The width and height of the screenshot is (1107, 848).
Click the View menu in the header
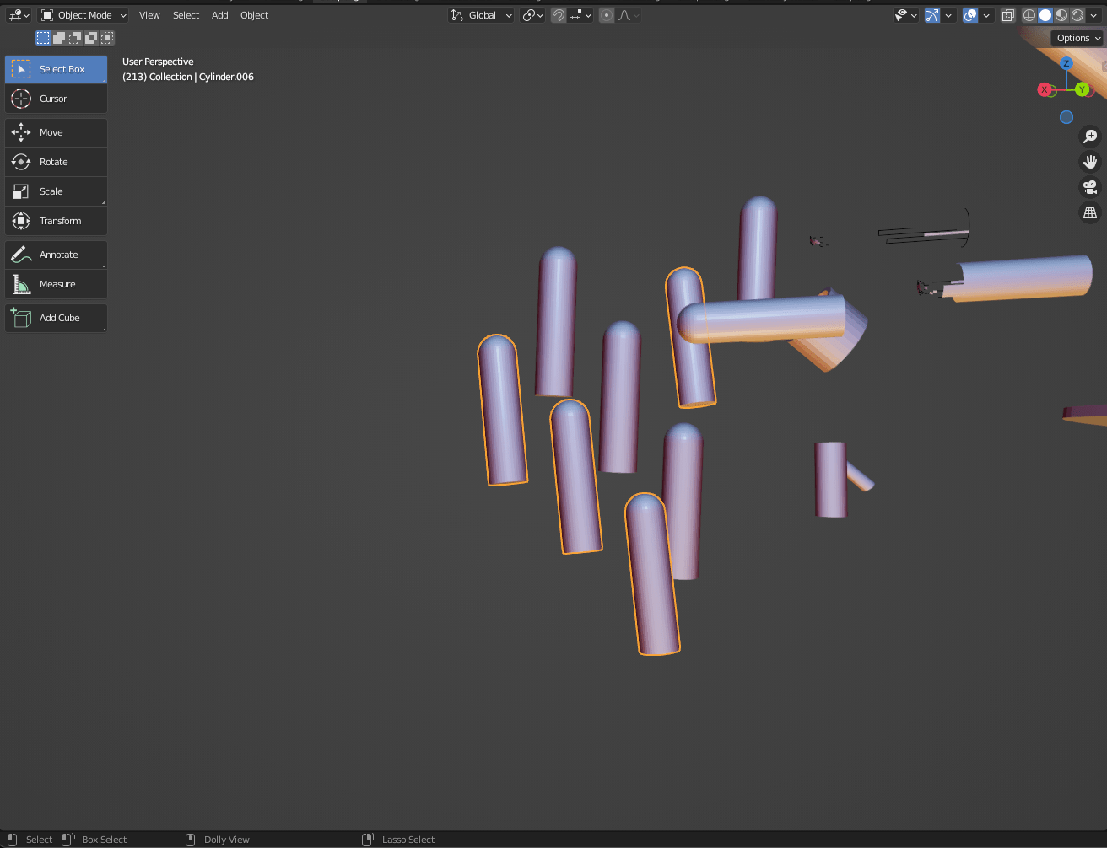[x=149, y=14]
